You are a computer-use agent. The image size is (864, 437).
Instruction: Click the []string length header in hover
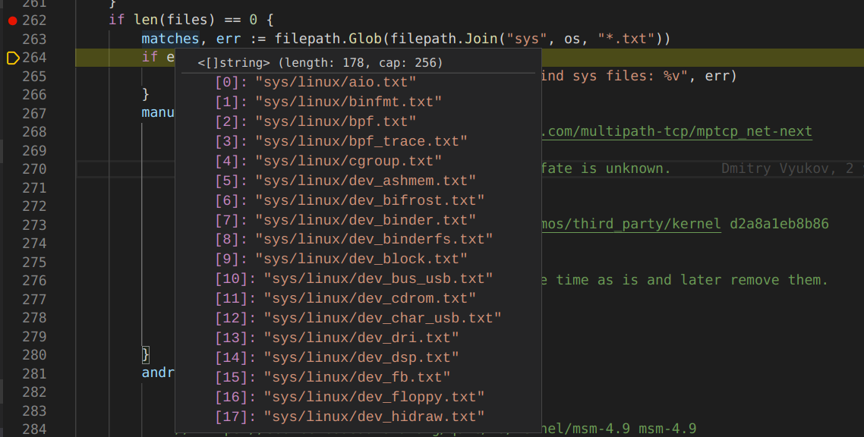tap(320, 63)
